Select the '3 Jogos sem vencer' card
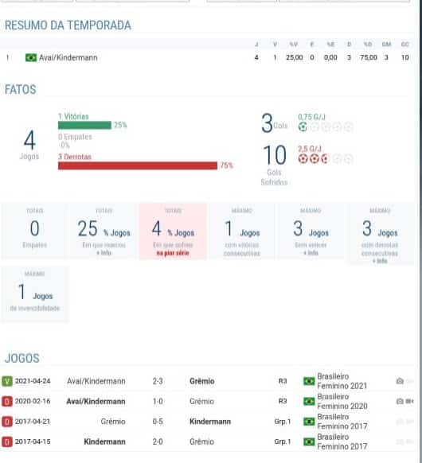This screenshot has height=463, width=422. (x=311, y=231)
